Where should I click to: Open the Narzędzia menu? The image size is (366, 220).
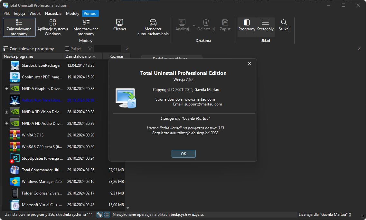pyautogui.click(x=53, y=14)
